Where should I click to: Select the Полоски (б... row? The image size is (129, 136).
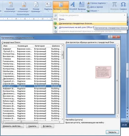(x=32, y=103)
